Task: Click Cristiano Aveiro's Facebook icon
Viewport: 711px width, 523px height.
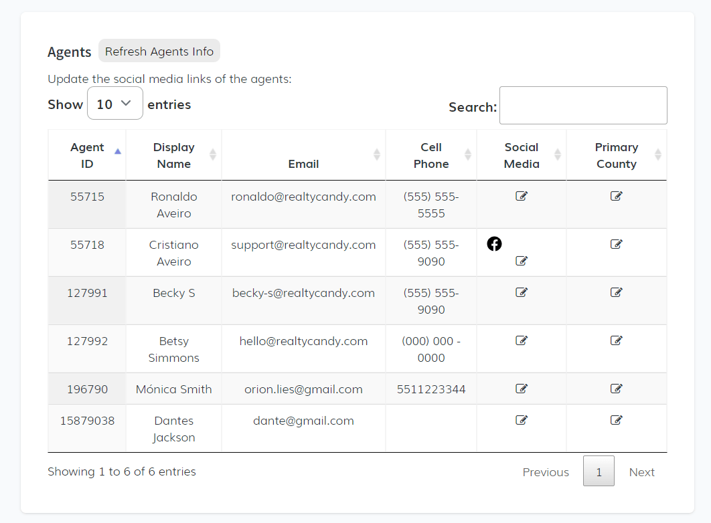Action: (494, 244)
